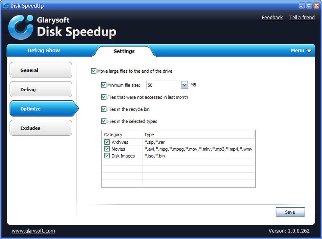
Task: Uncheck the Movies category checkbox
Action: pyautogui.click(x=107, y=149)
